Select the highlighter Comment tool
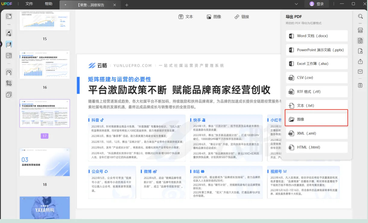Viewport: 368px width, 223px height. coord(9,33)
